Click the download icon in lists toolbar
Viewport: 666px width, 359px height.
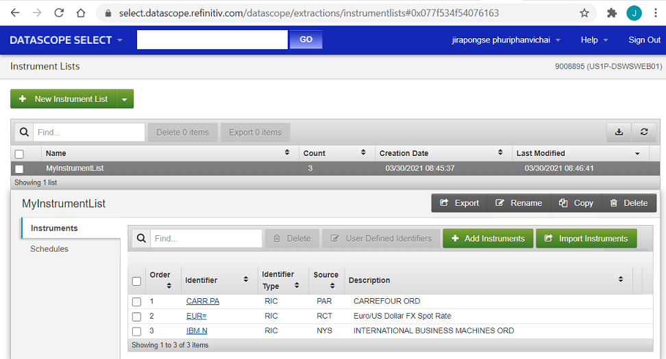619,132
